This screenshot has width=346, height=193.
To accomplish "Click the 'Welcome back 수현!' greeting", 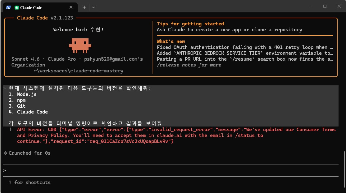I will pyautogui.click(x=78, y=29).
